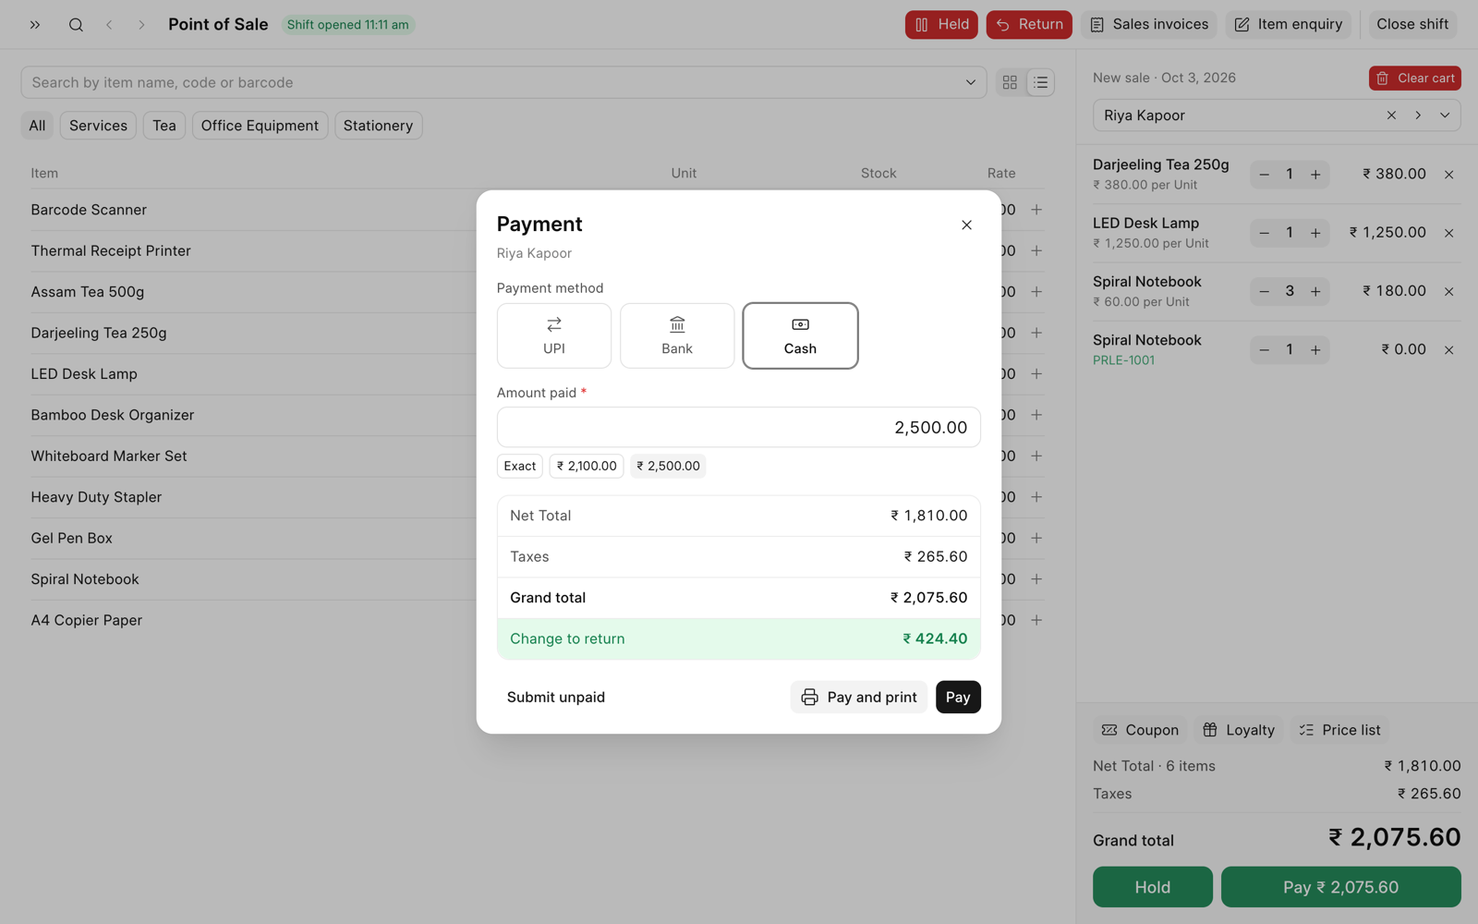Image resolution: width=1478 pixels, height=924 pixels.
Task: Select Bank payment method
Action: pyautogui.click(x=677, y=335)
